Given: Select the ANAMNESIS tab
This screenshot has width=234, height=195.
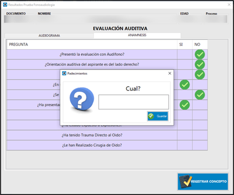Looking at the screenshot, I should point(137,35).
